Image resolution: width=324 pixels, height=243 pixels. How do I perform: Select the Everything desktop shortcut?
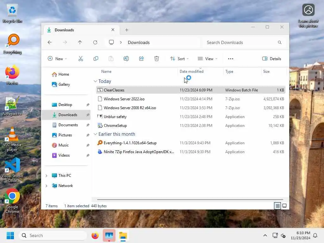12,44
